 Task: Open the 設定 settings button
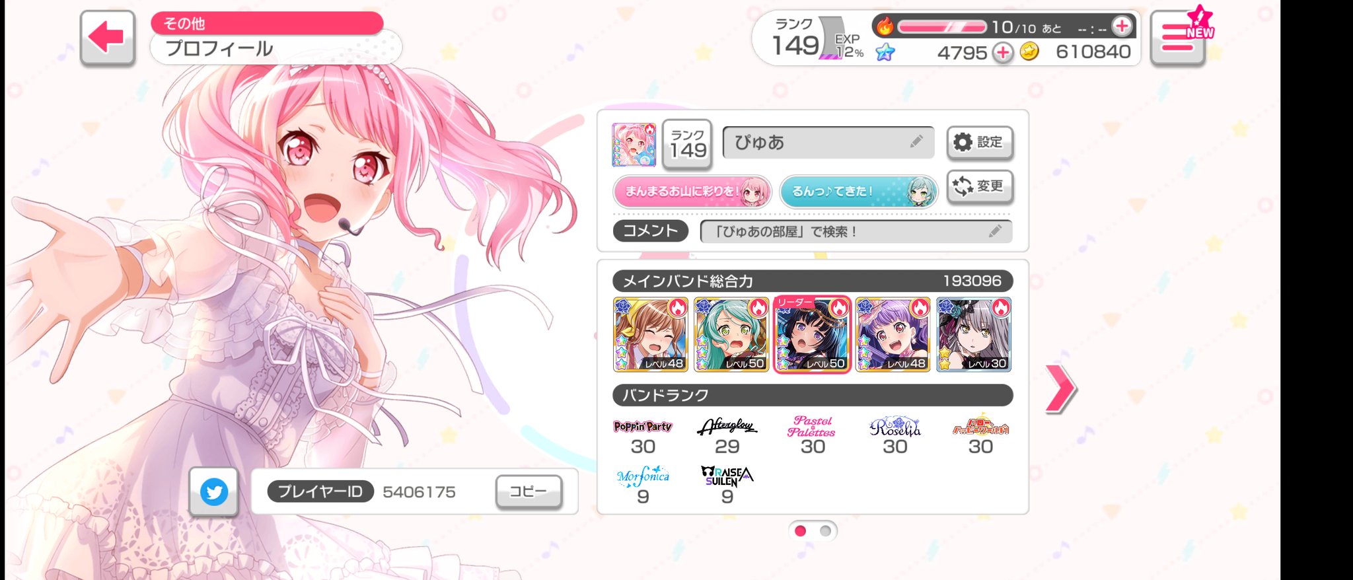click(x=980, y=142)
